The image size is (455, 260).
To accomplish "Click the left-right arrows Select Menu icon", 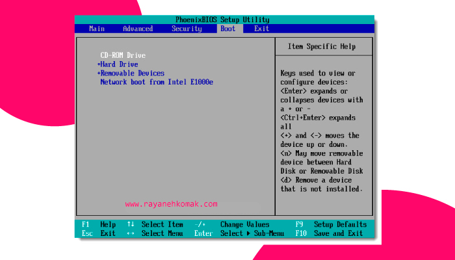I will [131, 233].
